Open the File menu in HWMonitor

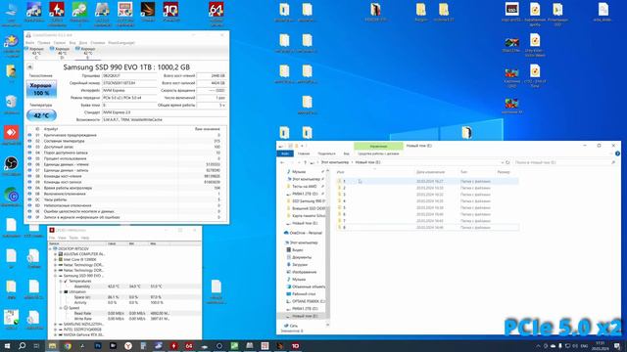point(52,238)
